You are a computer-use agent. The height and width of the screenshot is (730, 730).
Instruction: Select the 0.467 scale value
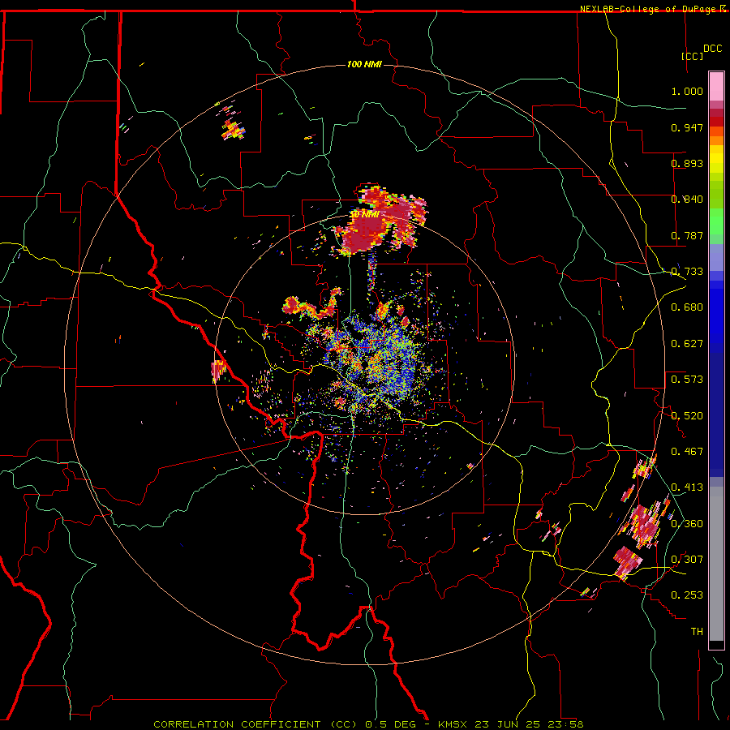pyautogui.click(x=687, y=452)
